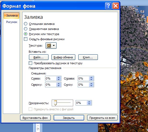Open the Текстура dropdown

(x=51, y=46)
